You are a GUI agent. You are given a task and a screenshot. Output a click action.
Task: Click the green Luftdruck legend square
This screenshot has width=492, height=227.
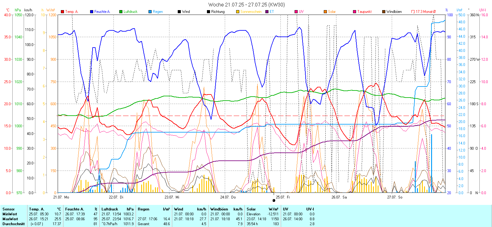pyautogui.click(x=121, y=12)
